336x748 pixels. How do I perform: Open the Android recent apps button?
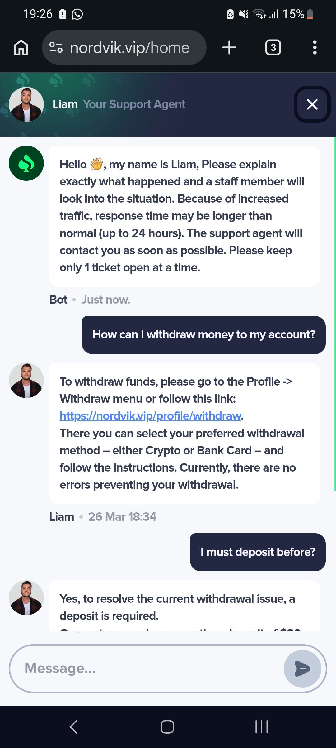(261, 727)
